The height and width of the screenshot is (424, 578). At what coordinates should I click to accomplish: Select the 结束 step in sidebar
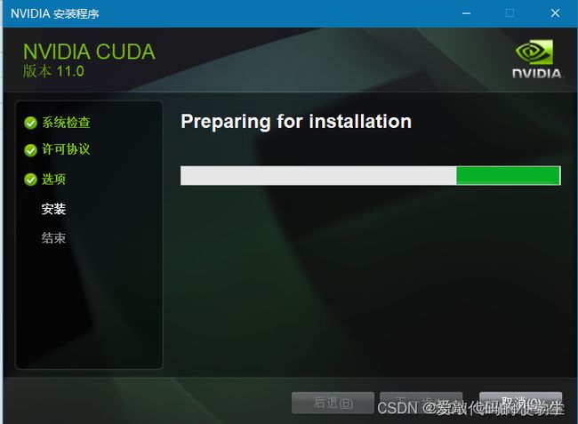(x=54, y=238)
